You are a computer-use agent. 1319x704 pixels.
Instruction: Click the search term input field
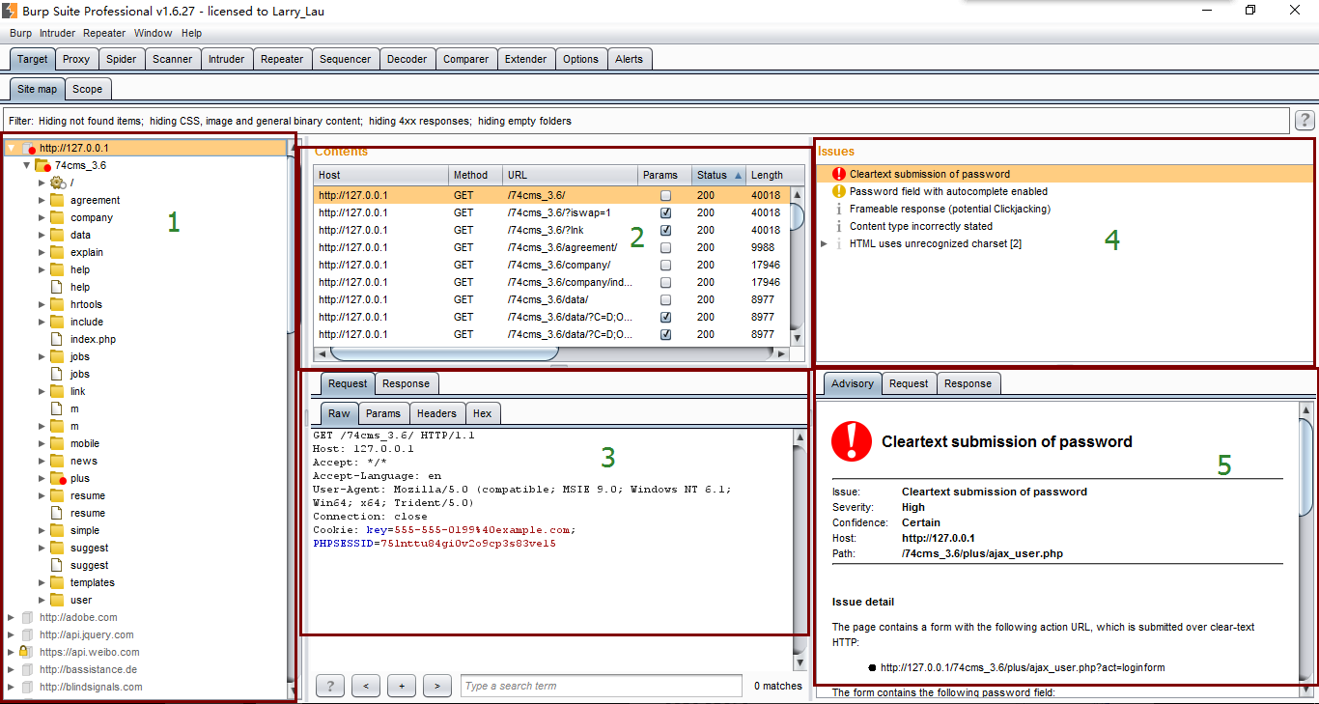(x=603, y=686)
